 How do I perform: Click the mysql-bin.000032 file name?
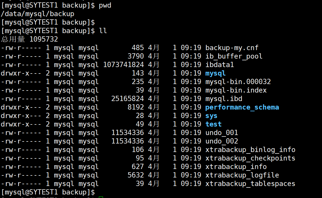coord(238,82)
